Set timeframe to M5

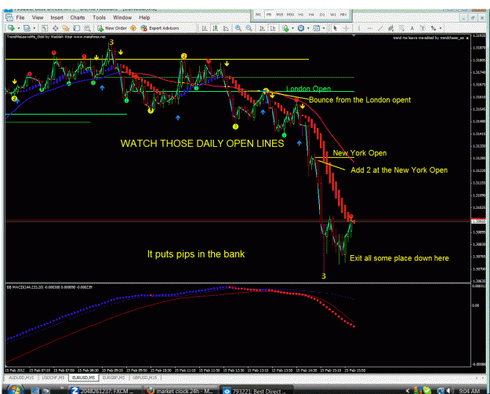click(269, 15)
